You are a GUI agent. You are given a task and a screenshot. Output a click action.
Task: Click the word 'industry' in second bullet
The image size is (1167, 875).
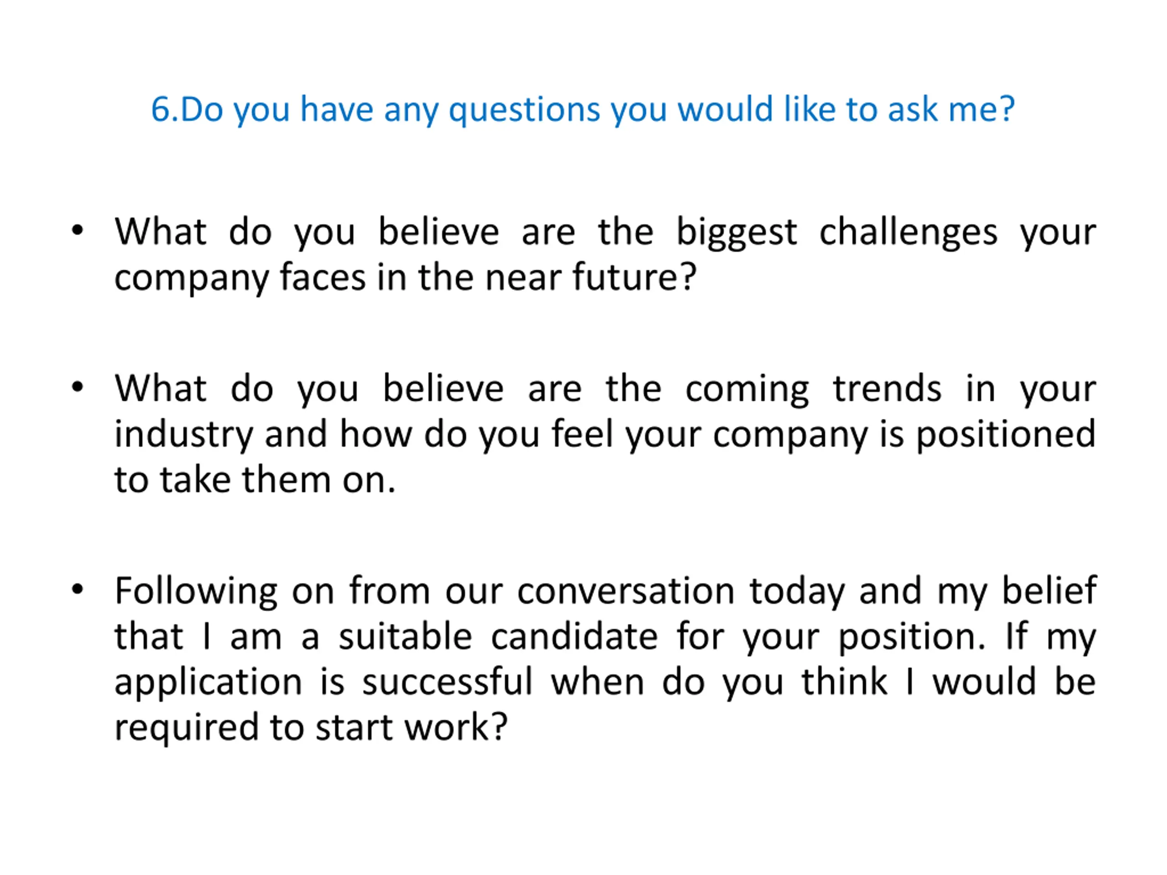tap(184, 434)
